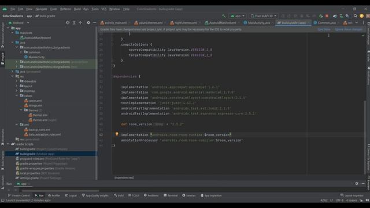Open the Refactor menu

(x=65, y=9)
